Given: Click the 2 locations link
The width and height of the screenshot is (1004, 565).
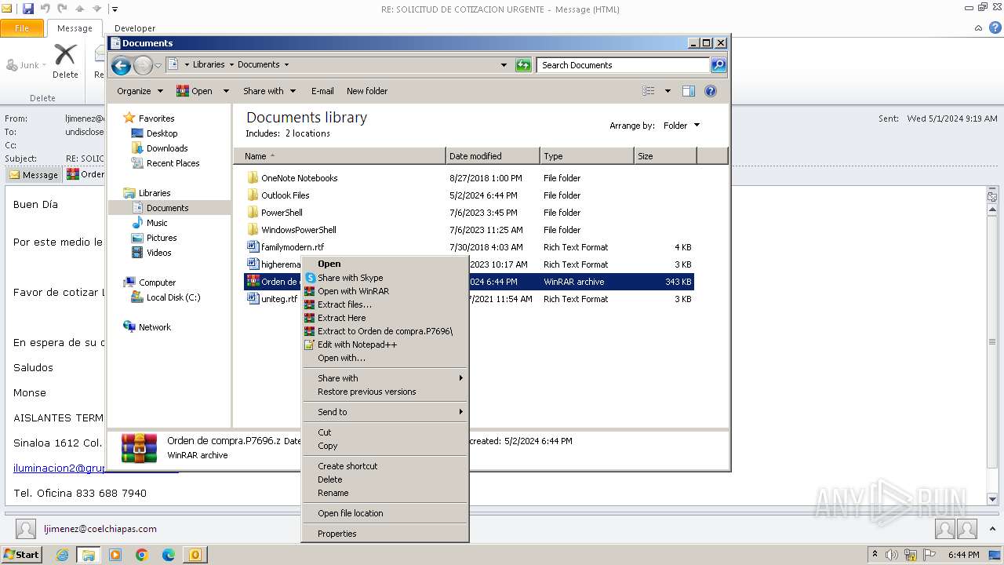Looking at the screenshot, I should click(x=307, y=133).
